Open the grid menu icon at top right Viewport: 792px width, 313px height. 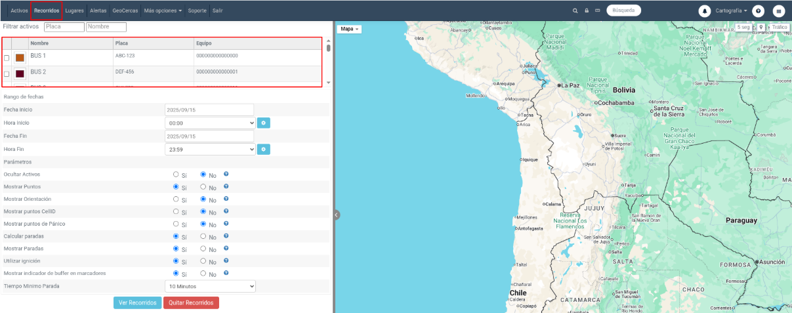(x=779, y=11)
